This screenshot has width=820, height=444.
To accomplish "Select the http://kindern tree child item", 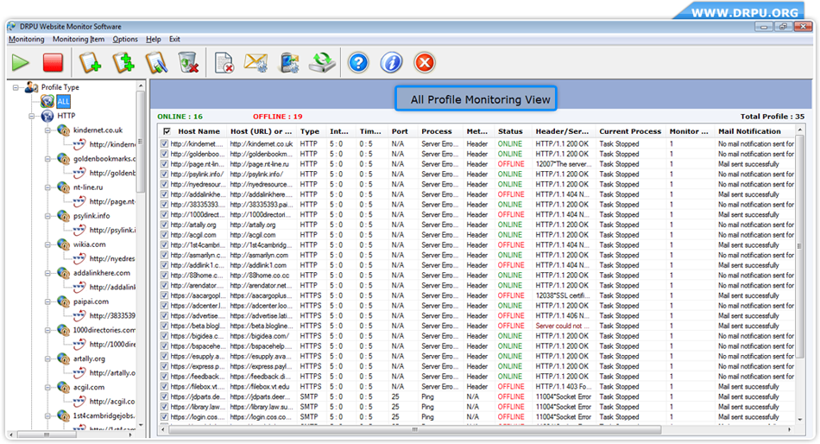I will (x=112, y=144).
